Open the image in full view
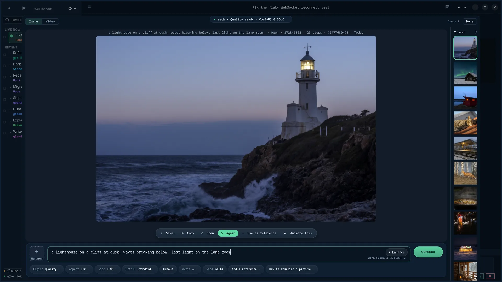 208,233
